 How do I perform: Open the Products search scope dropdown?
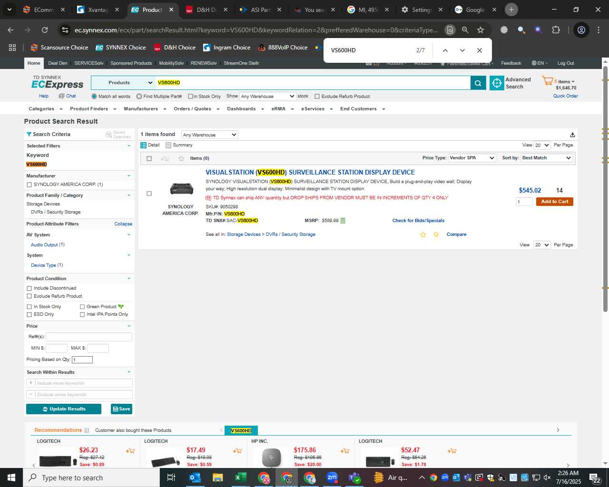tap(123, 83)
